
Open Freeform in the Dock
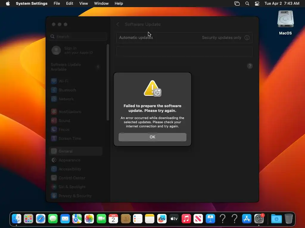(x=162, y=219)
